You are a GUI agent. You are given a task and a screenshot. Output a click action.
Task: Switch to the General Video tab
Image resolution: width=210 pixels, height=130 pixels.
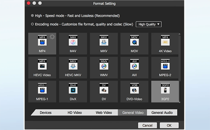133,112
